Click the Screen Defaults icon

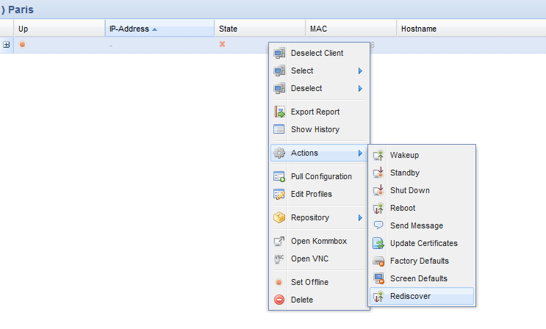[x=379, y=278]
